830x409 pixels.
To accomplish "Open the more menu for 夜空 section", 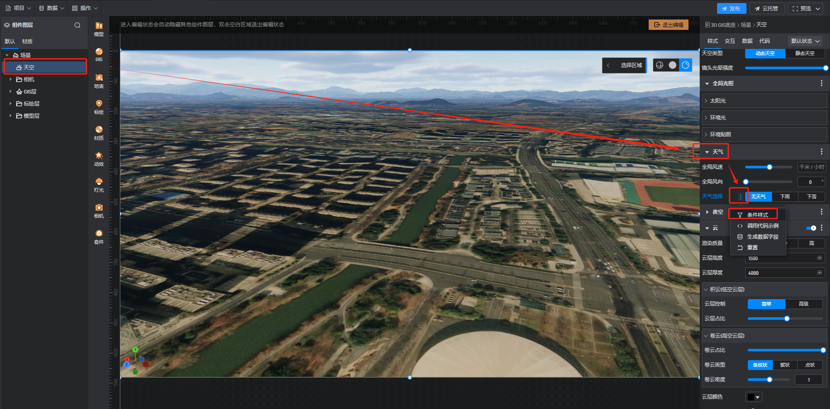I will click(x=821, y=212).
